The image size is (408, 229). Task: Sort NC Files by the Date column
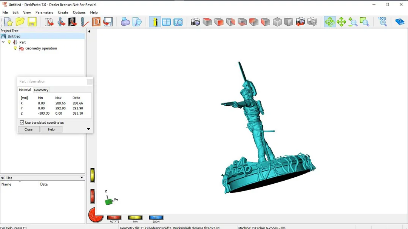[62, 184]
